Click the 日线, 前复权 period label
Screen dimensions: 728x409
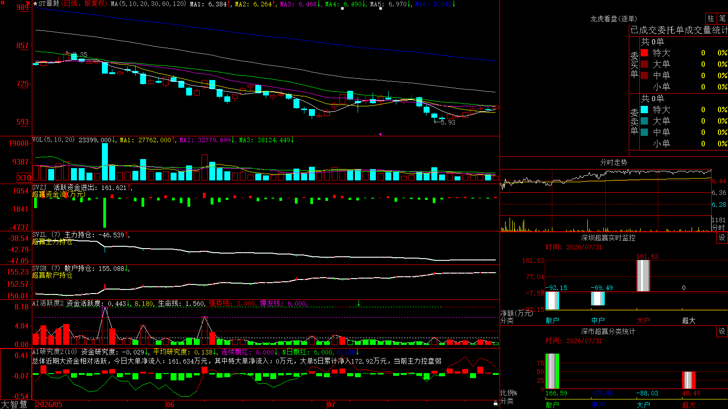[85, 4]
